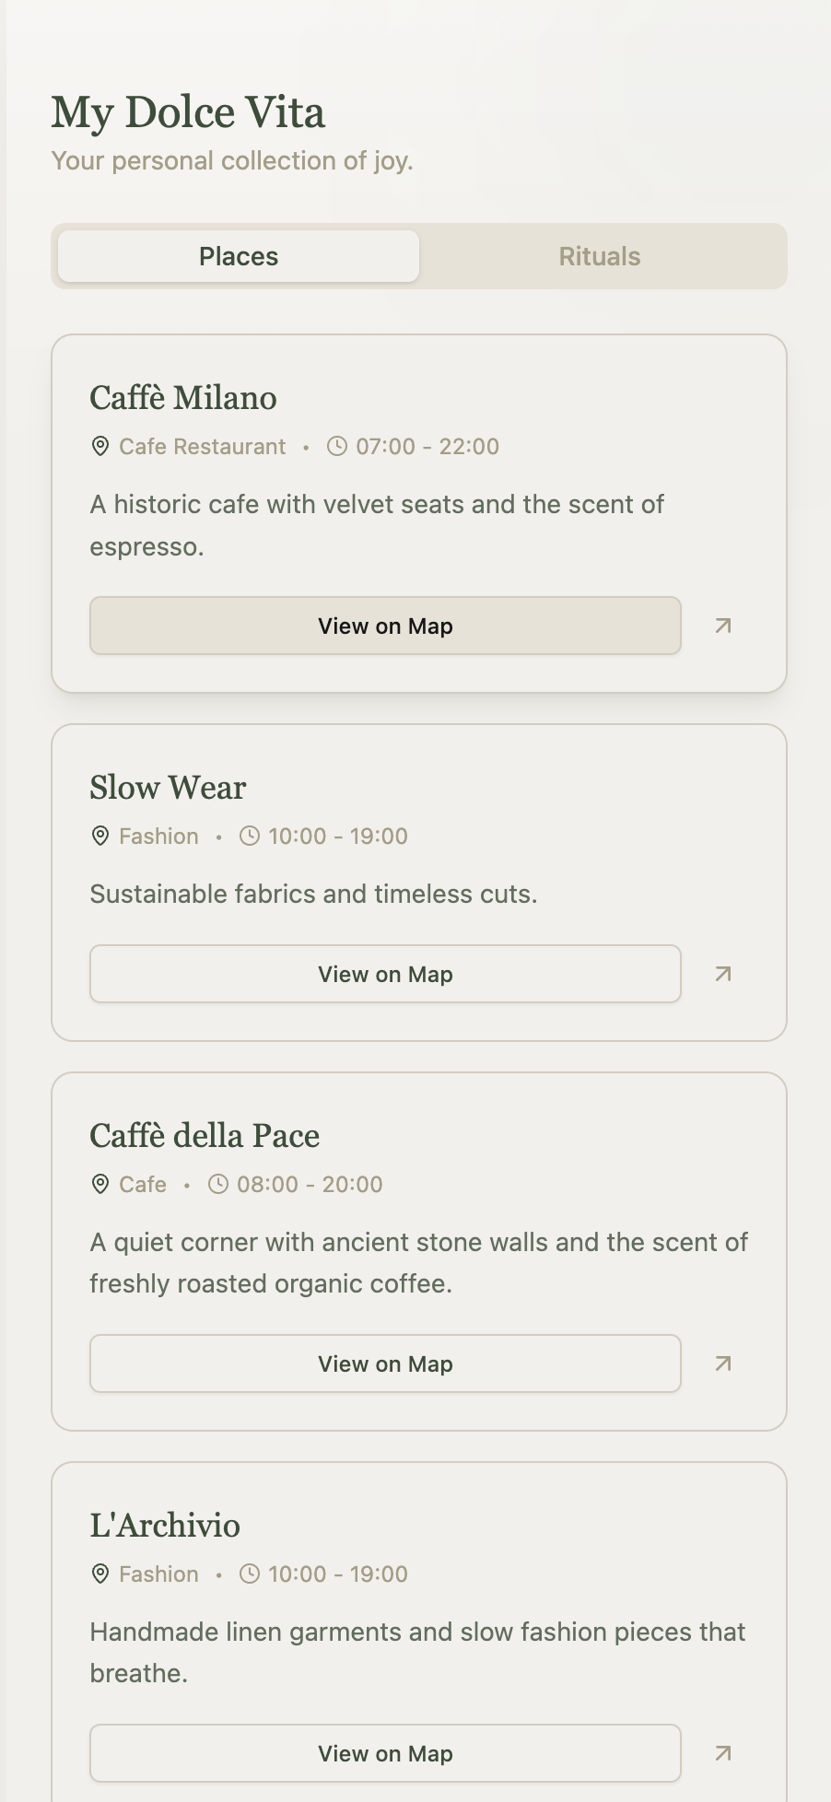Click clock icon next to 08:00 - 20:00
This screenshot has height=1802, width=831.
click(x=218, y=1185)
